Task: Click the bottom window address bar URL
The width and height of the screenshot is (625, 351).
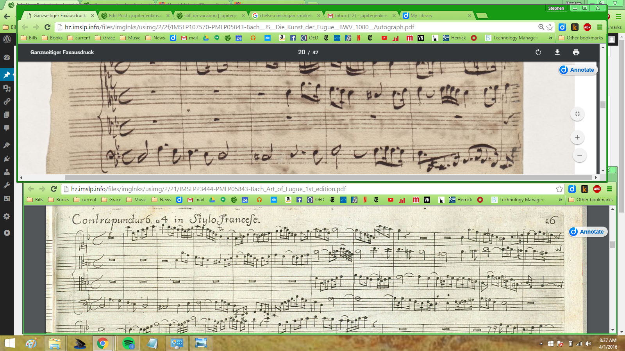Action: point(209,189)
